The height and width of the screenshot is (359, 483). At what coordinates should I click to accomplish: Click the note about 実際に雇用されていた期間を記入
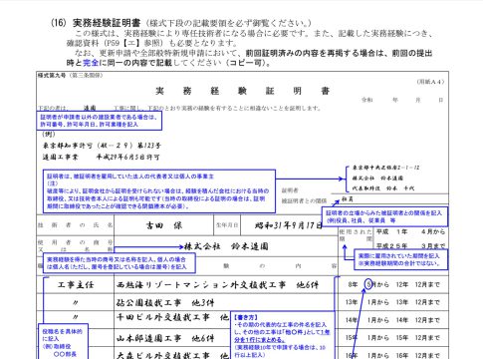[400, 259]
